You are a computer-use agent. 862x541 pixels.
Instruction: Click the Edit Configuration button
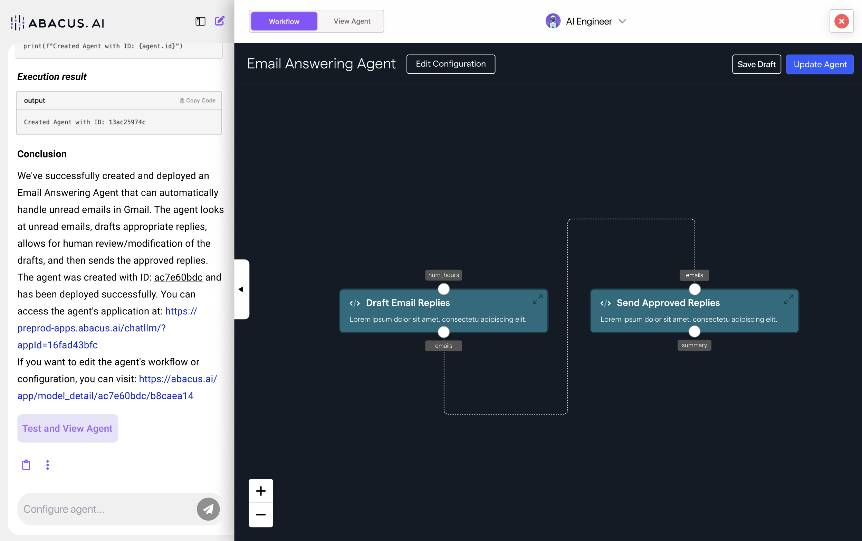(x=451, y=64)
